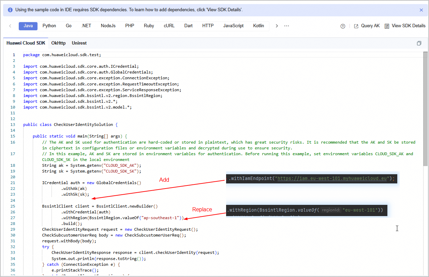Click the .withAk(ak) line
Screen dimensions: 429x277
coord(74,189)
